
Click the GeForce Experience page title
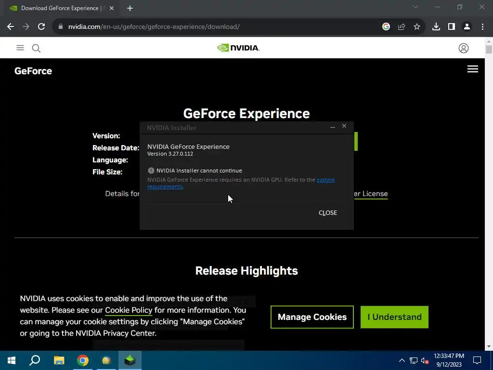click(x=246, y=114)
